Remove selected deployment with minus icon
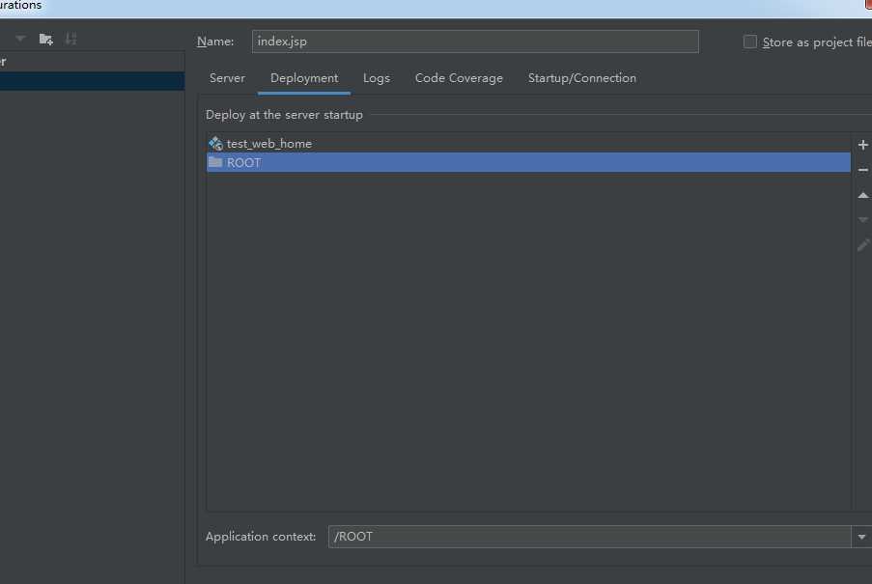The height and width of the screenshot is (584, 872). [862, 170]
